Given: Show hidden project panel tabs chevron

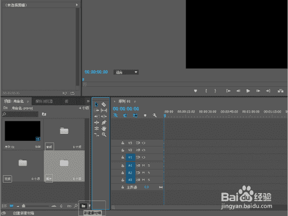Looking at the screenshot, I should [88, 101].
